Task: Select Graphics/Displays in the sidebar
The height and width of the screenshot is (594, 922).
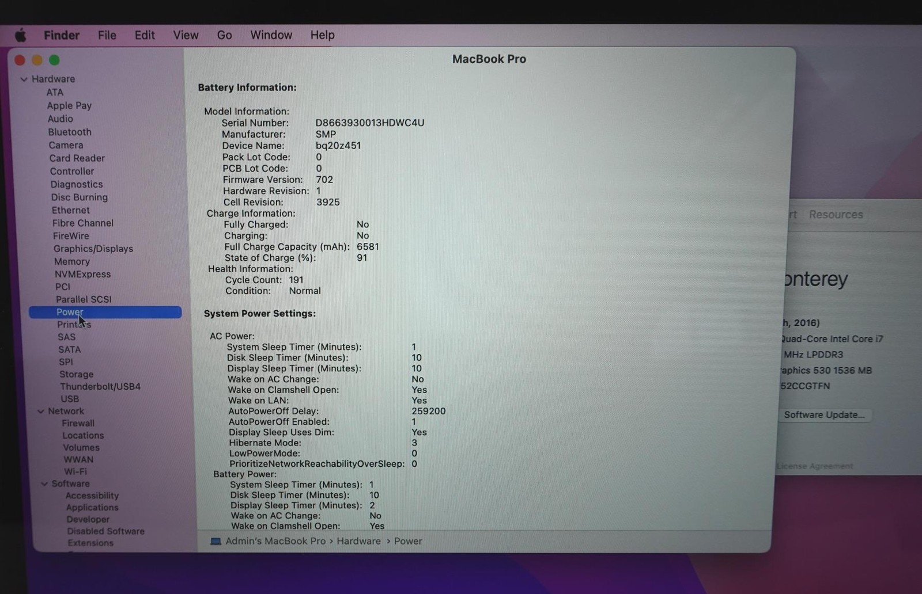Action: pyautogui.click(x=93, y=249)
